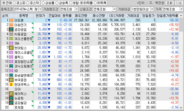
Task: Open the 가격 dropdown arrow
Action: point(181,9)
